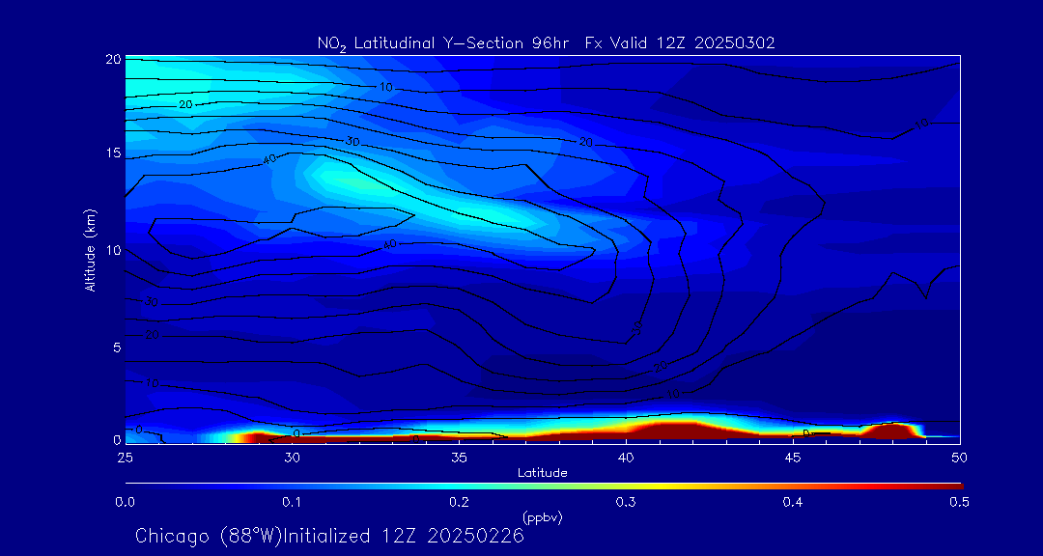Select the "Latitude" x-axis label
The width and height of the screenshot is (1043, 556).
coord(543,473)
